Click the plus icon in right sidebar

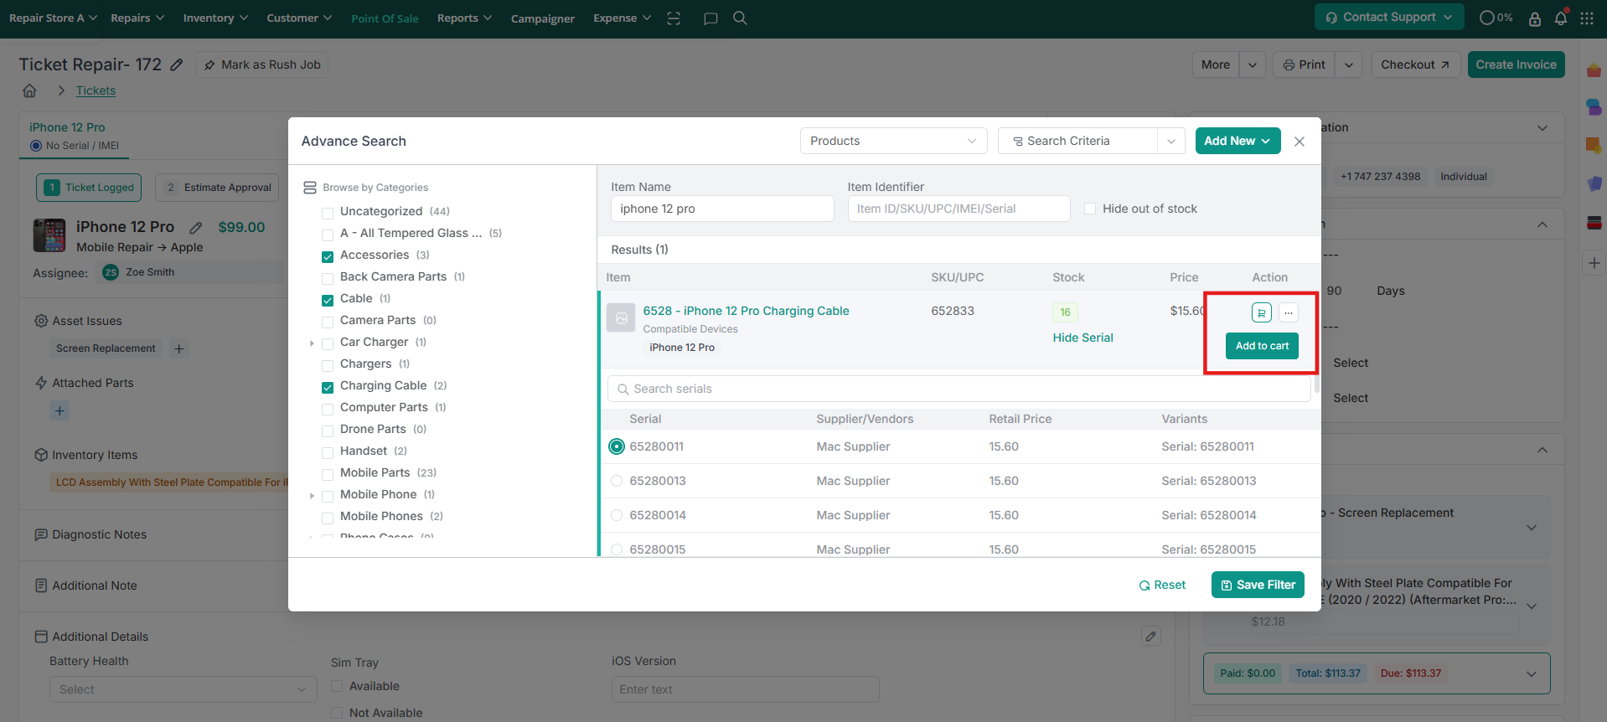1594,263
